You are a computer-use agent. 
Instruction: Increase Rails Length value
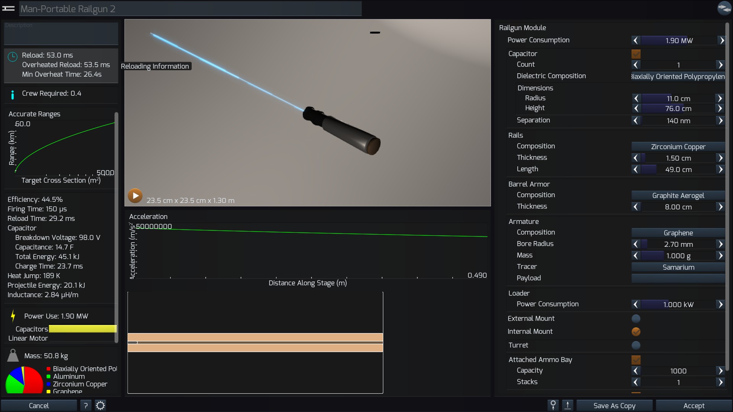(x=720, y=169)
